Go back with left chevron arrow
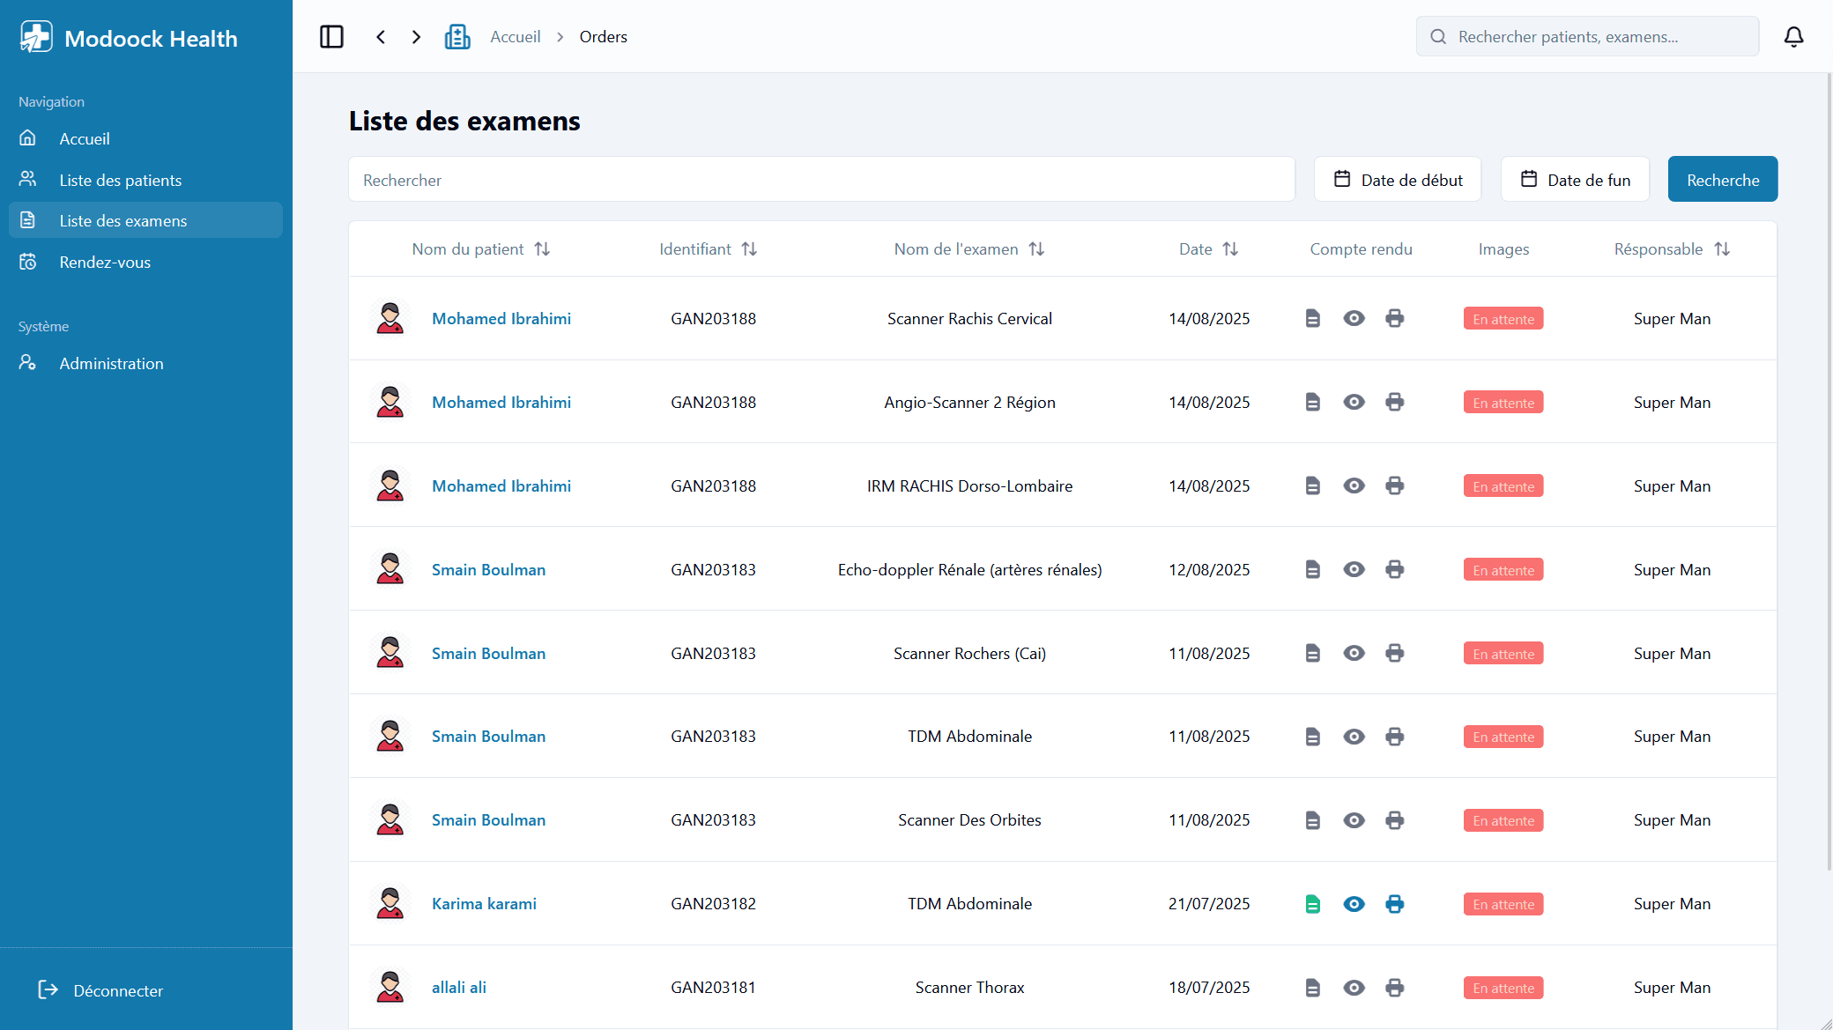Screen dimensions: 1833x1030 pos(381,37)
